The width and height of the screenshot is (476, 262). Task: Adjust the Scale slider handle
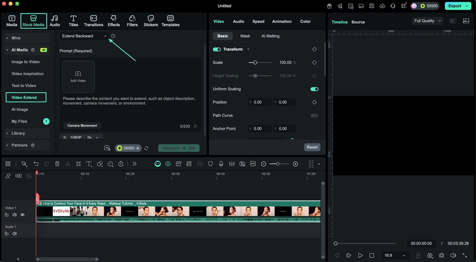pyautogui.click(x=255, y=63)
